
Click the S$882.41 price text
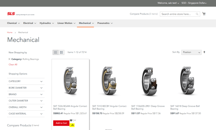coord(58,113)
